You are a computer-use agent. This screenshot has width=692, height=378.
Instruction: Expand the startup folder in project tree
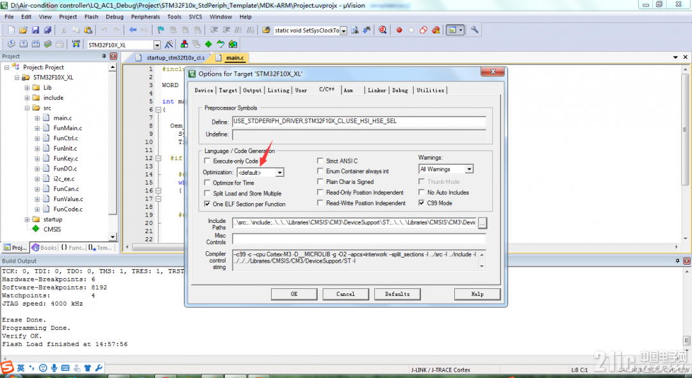point(28,219)
